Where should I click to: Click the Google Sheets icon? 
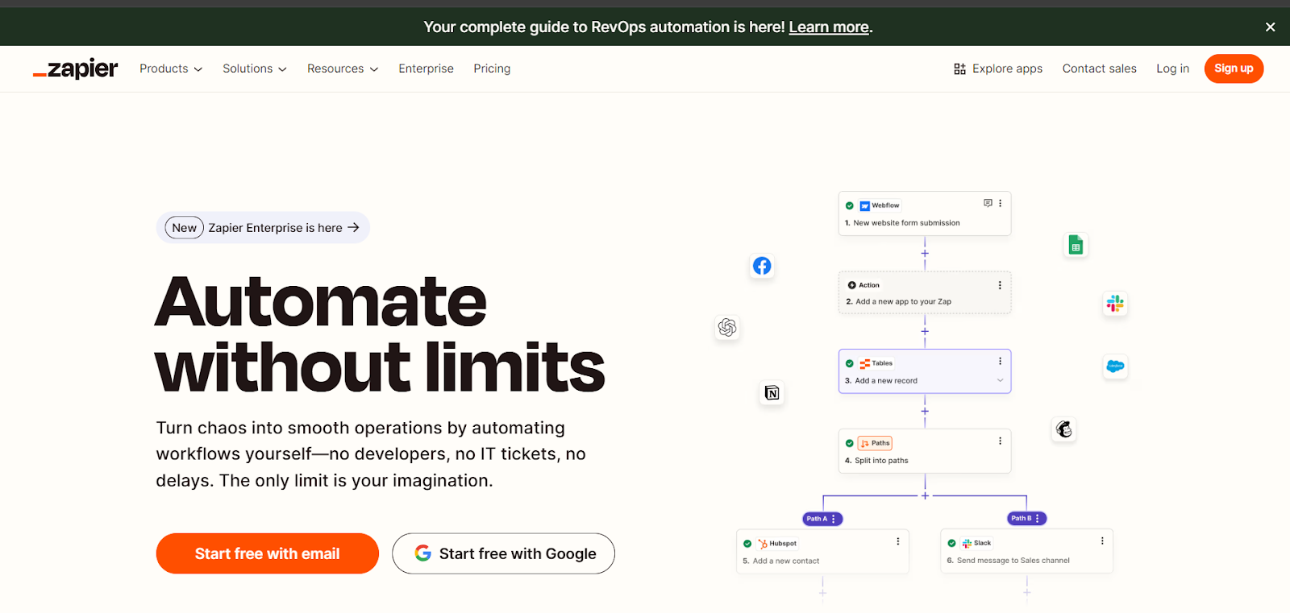pos(1076,245)
